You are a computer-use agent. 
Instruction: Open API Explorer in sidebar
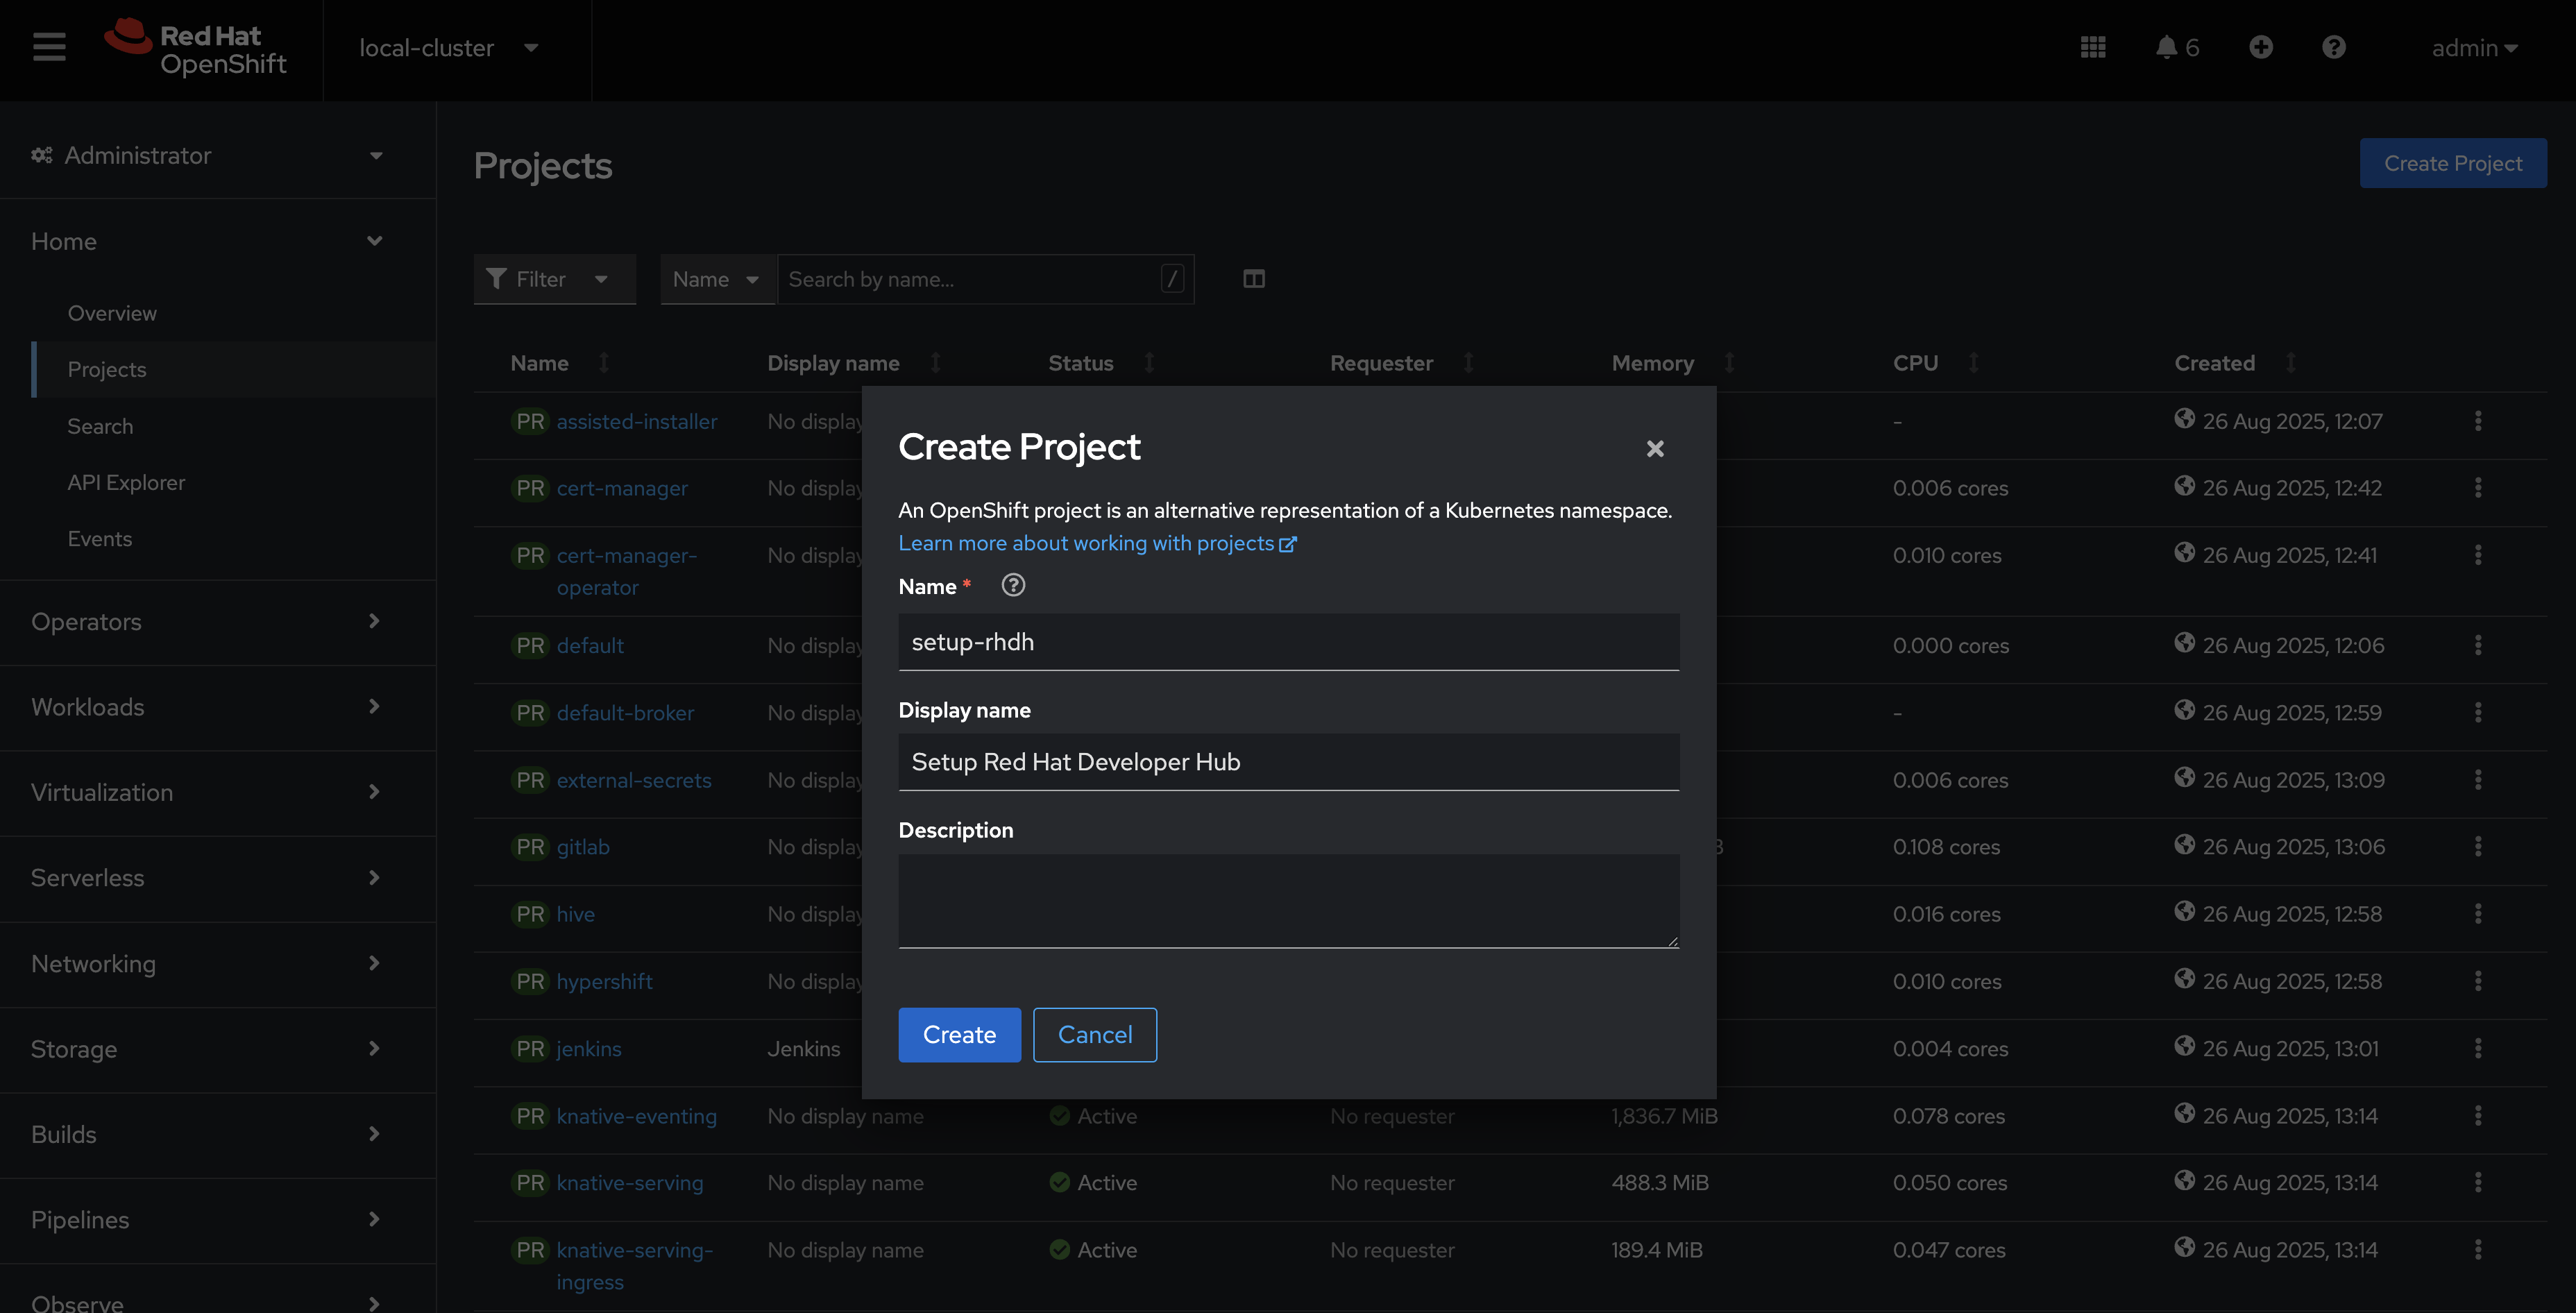[126, 482]
